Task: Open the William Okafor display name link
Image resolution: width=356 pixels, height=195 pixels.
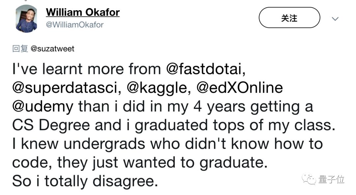Action: (x=83, y=12)
